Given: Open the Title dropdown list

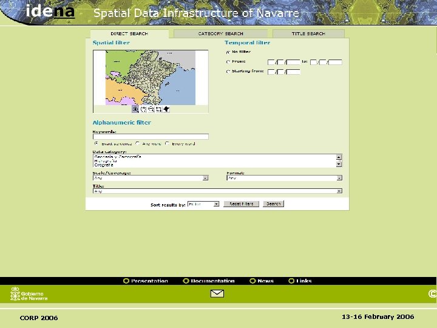Looking at the screenshot, I should 217,191.
